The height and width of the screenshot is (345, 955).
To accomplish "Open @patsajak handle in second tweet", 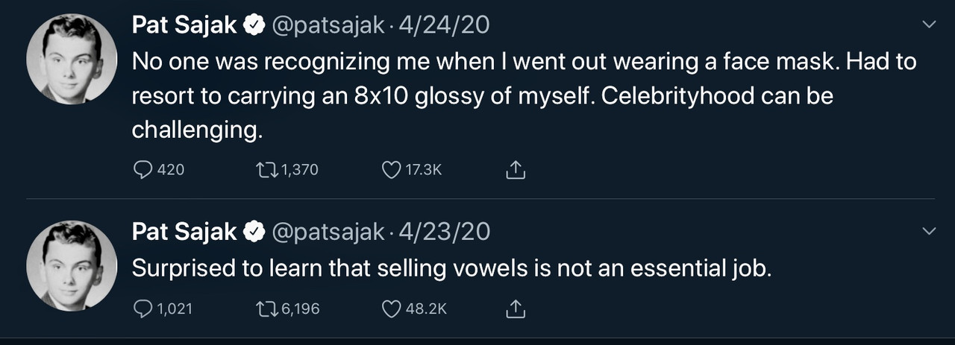I will [328, 232].
